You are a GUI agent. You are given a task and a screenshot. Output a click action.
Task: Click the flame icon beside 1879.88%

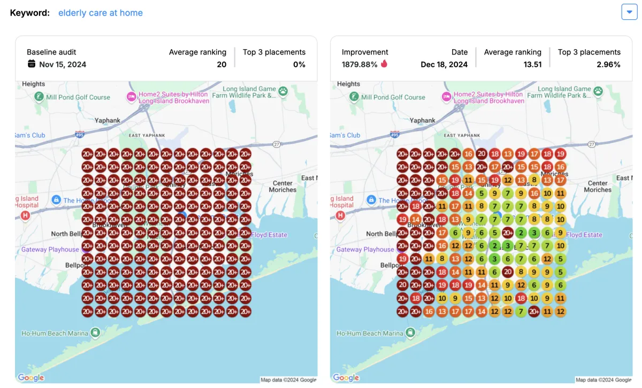pos(384,64)
